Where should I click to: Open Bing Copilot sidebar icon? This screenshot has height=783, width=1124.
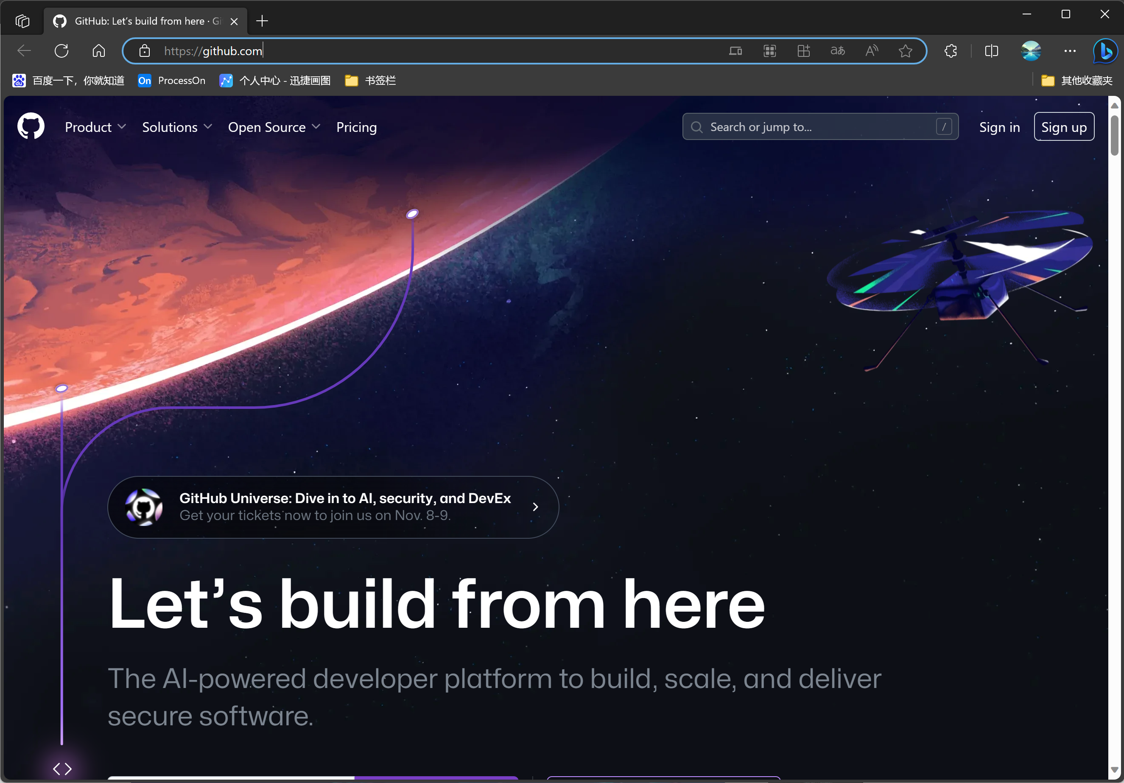[1105, 51]
